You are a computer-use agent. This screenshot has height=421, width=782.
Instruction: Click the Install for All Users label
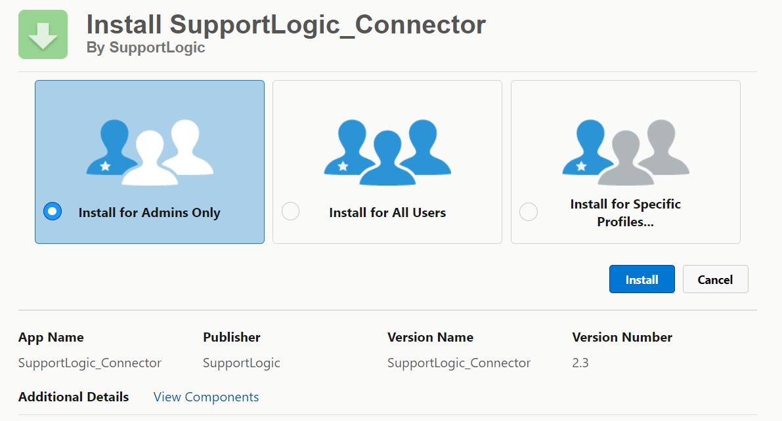387,212
